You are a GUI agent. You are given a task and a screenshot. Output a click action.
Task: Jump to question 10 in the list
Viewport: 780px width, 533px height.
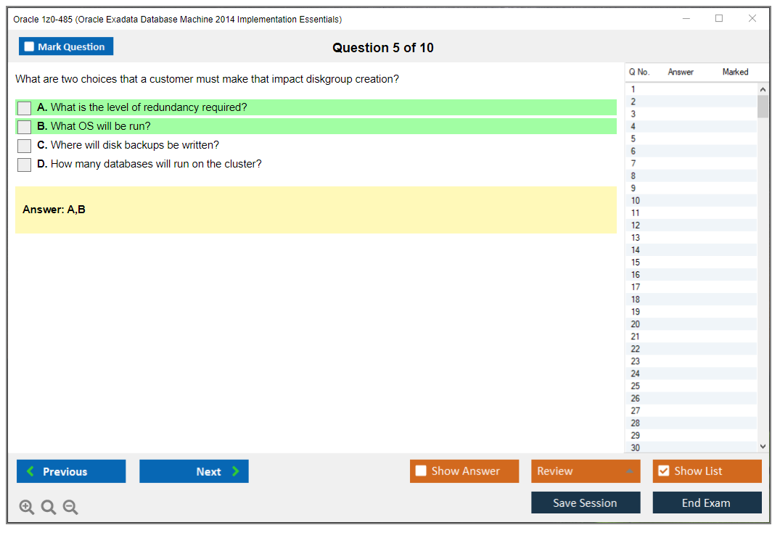[x=636, y=201]
